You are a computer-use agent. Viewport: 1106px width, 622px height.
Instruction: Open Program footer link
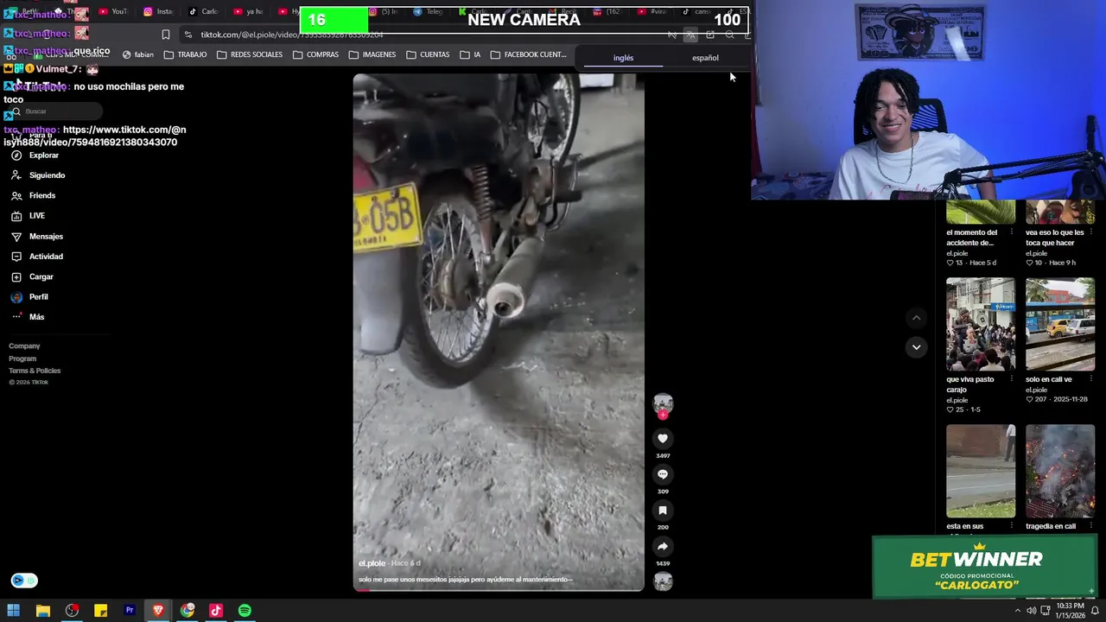pyautogui.click(x=22, y=359)
